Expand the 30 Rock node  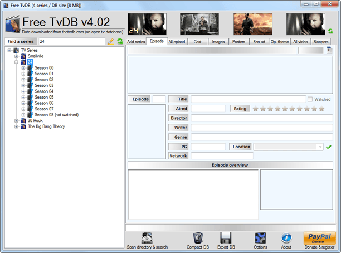[x=16, y=120]
